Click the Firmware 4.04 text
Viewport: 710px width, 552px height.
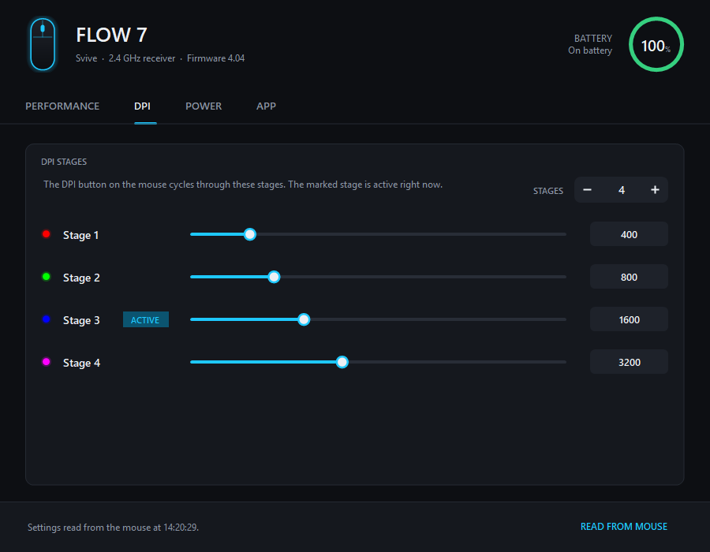215,58
